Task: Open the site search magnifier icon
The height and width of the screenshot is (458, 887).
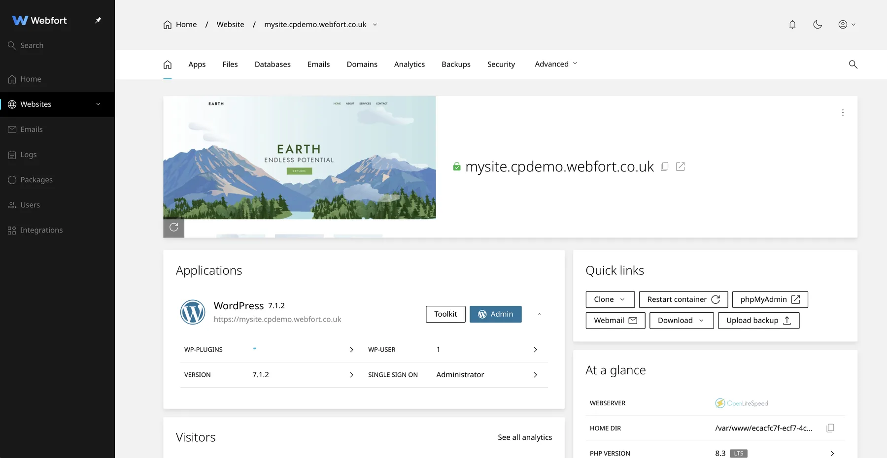Action: tap(853, 65)
